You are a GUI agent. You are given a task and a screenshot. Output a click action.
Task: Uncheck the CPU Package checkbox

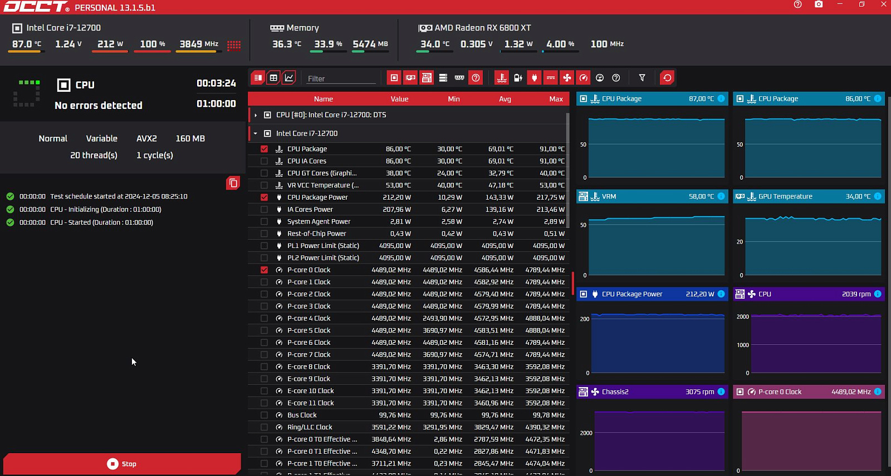point(265,149)
